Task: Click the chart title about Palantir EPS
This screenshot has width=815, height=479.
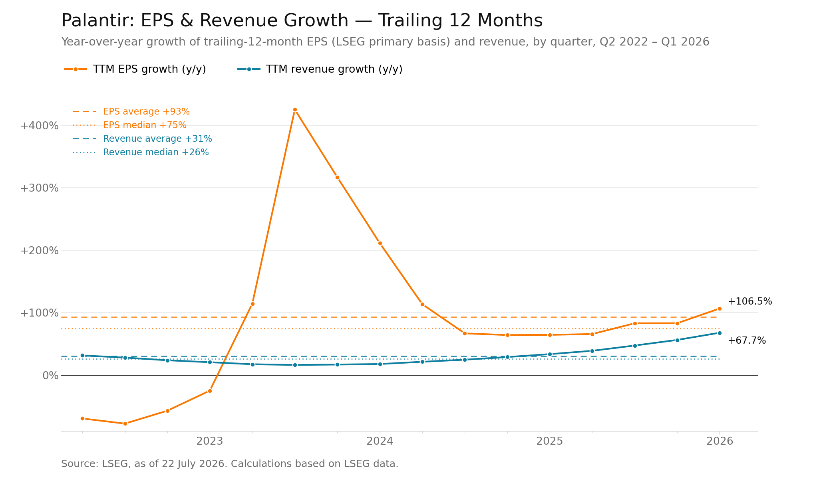Action: tap(302, 20)
